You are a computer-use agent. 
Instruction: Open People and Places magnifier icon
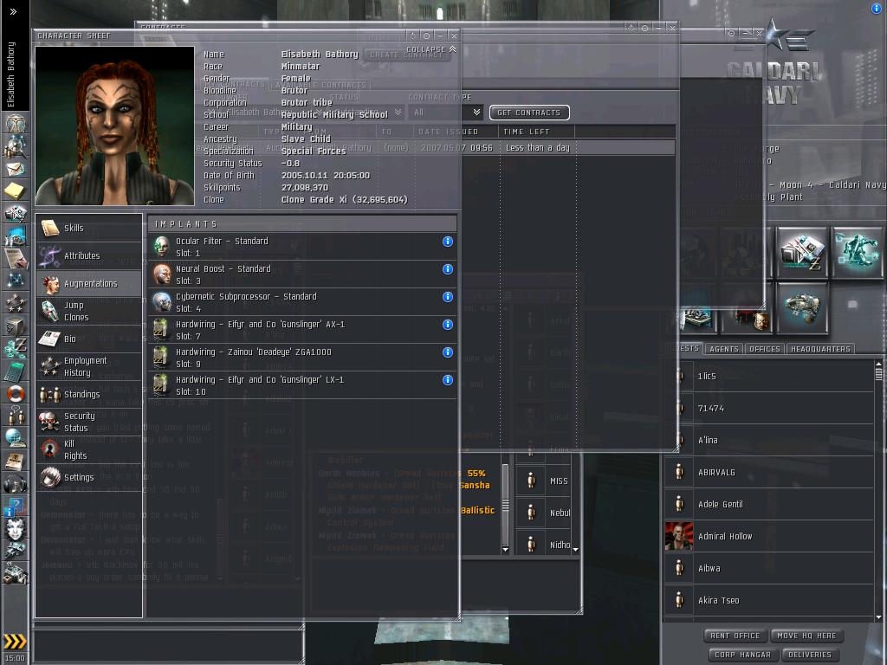coord(16,146)
